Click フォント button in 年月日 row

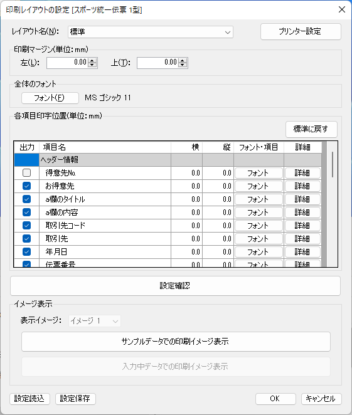click(x=259, y=252)
